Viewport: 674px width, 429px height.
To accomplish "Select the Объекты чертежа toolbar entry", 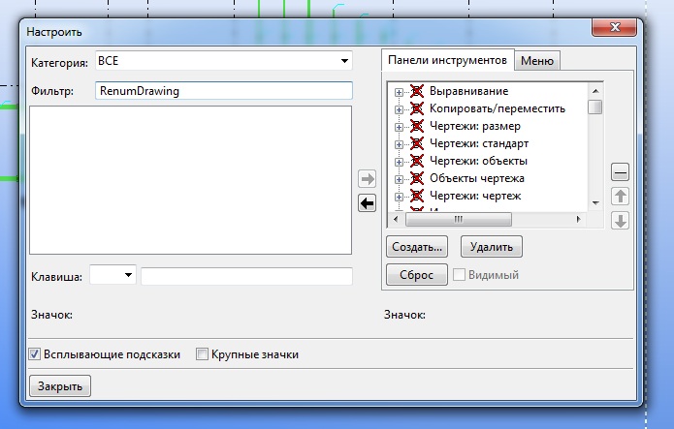I will point(477,178).
